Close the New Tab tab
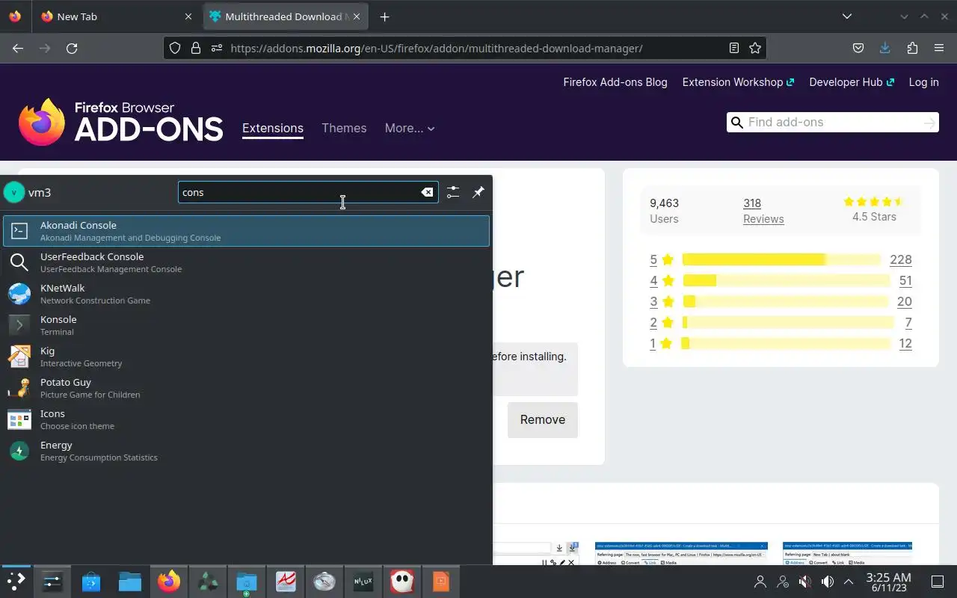957x598 pixels. coord(188,16)
